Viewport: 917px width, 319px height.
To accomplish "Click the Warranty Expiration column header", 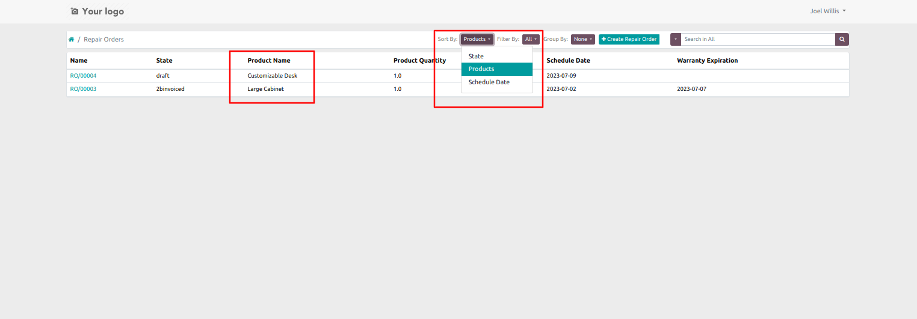I will click(x=707, y=61).
